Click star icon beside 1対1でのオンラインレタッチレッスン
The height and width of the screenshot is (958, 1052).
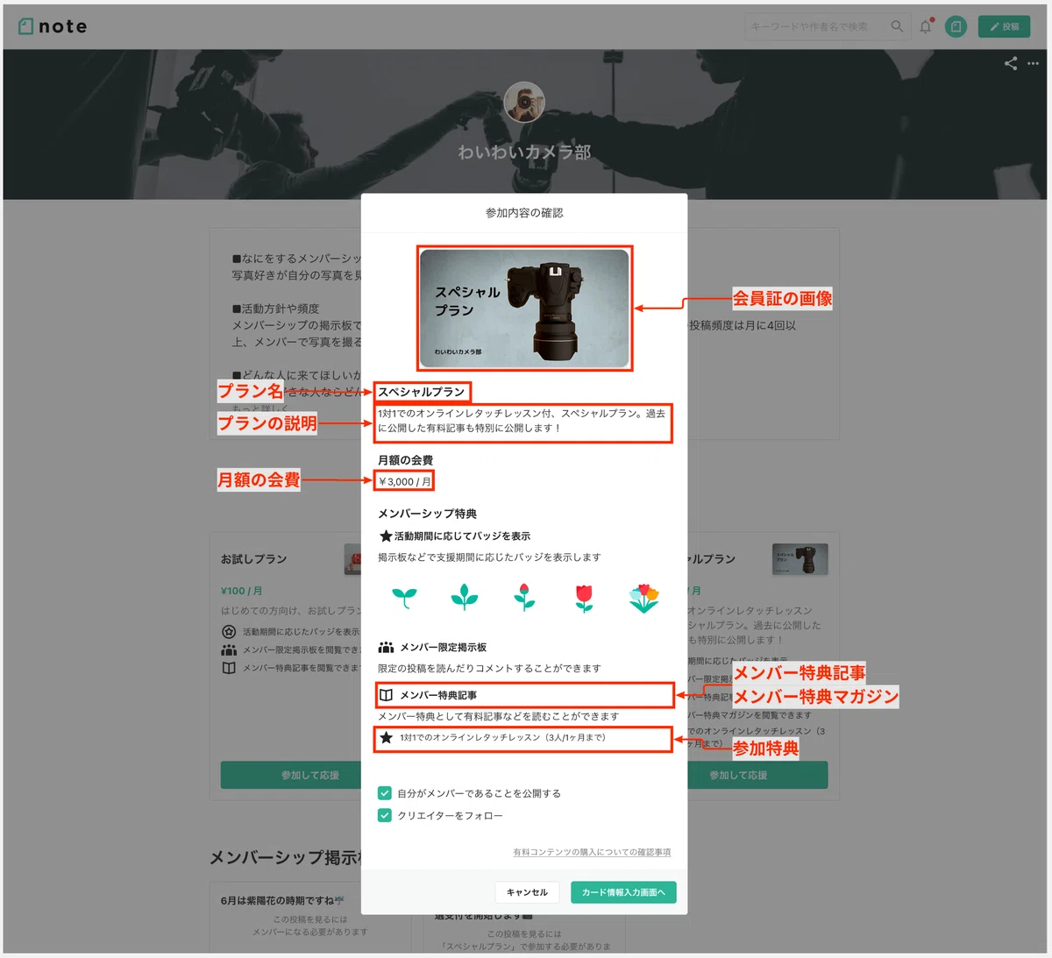[386, 737]
